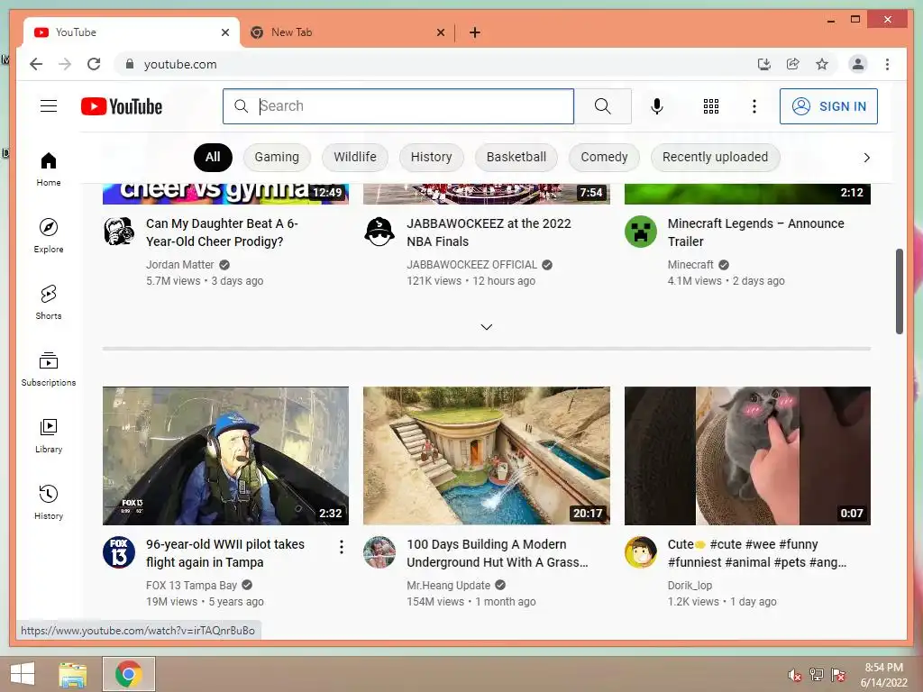Screen dimensions: 923x692
Task: Select the Gaming filter chip
Action: click(x=277, y=157)
